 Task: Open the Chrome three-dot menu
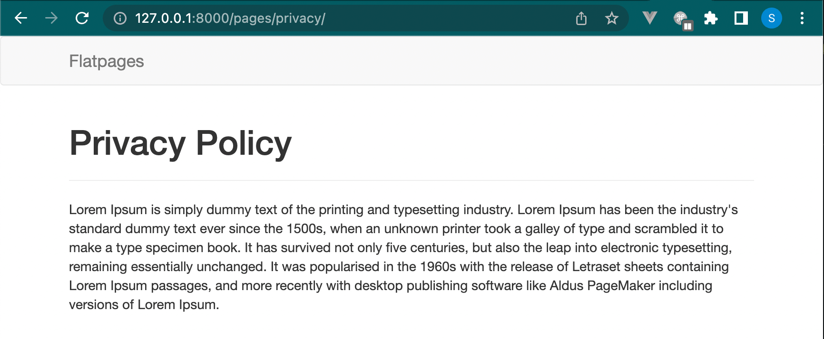[x=802, y=19]
